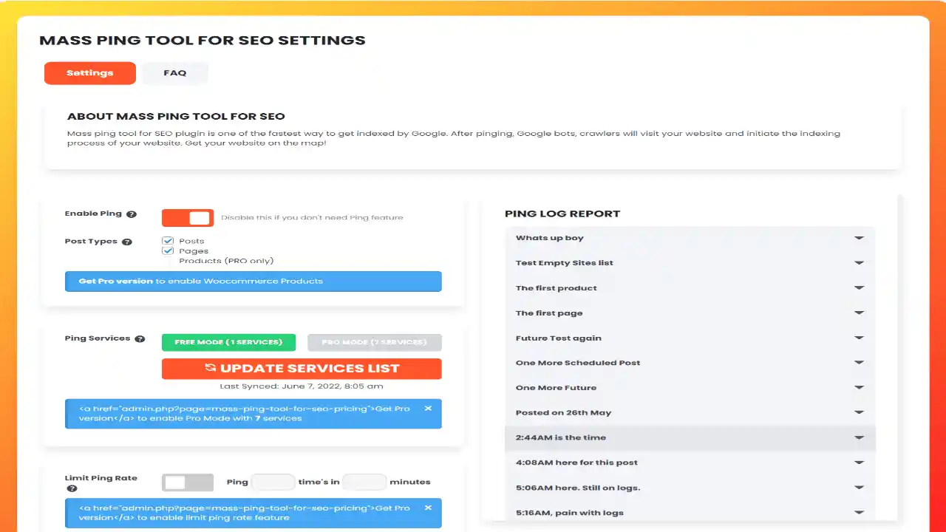This screenshot has width=946, height=532.
Task: Uncheck the Posts checkbox
Action: click(x=168, y=241)
